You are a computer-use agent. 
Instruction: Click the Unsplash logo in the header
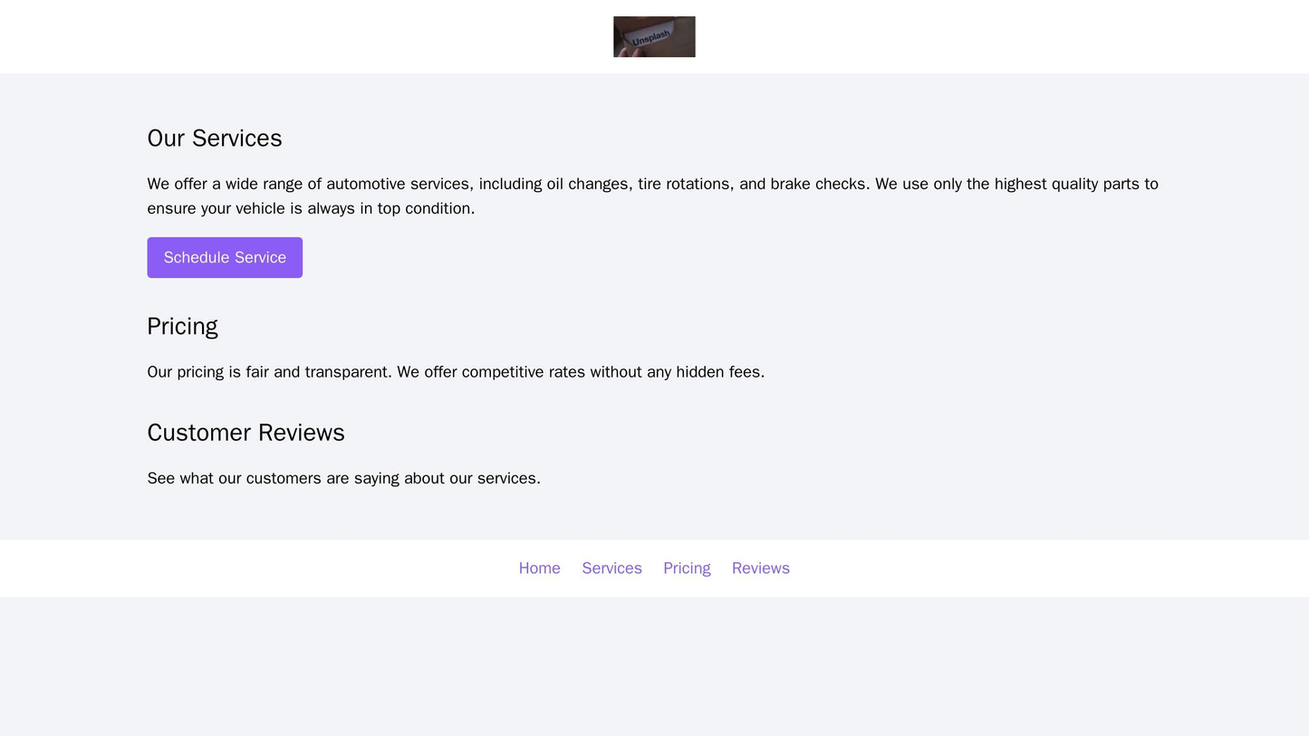click(654, 36)
